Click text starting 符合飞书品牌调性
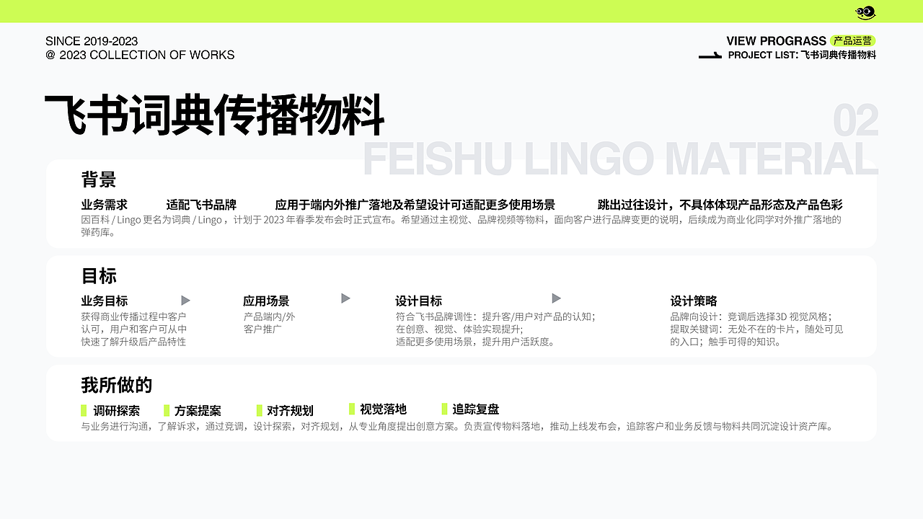The height and width of the screenshot is (519, 923). [x=495, y=316]
